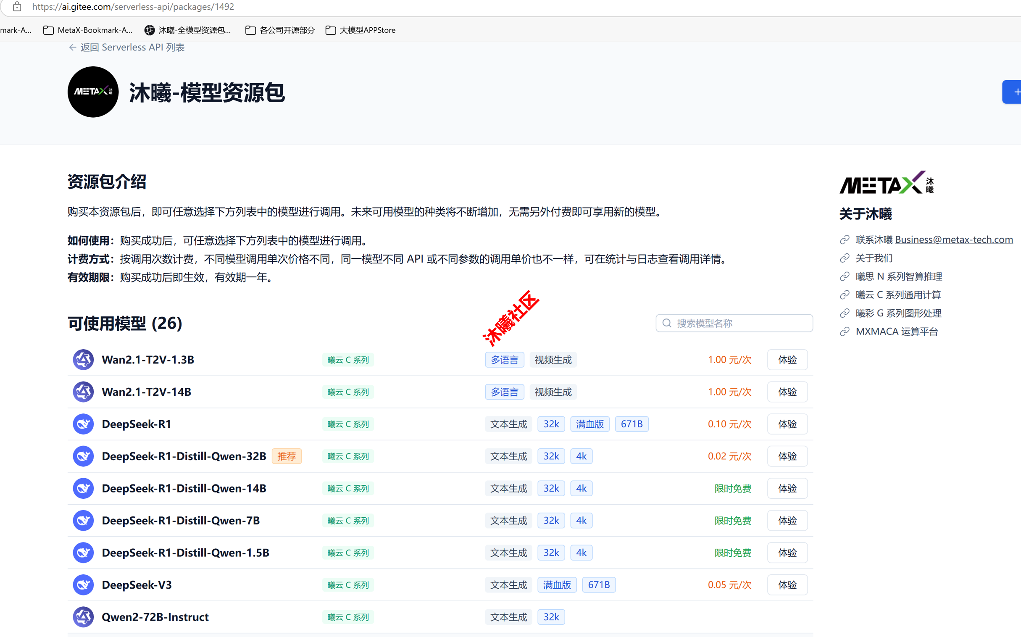Click the 大模型APPStore bookmark folder icon

[331, 30]
